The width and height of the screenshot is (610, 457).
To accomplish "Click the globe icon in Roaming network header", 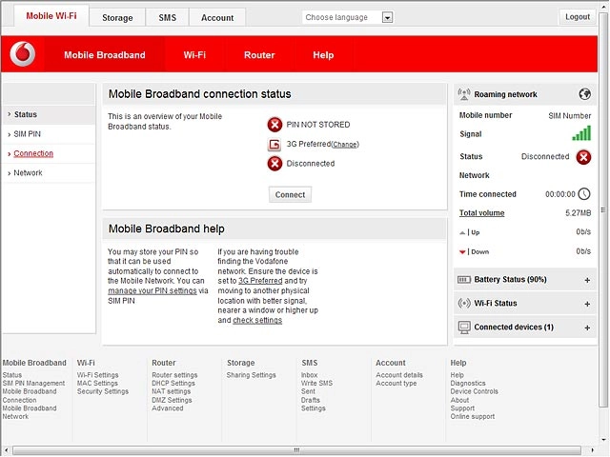I will pos(584,94).
